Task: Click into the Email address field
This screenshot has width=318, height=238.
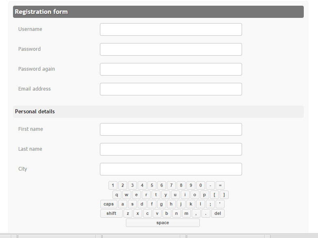Action: [171, 89]
